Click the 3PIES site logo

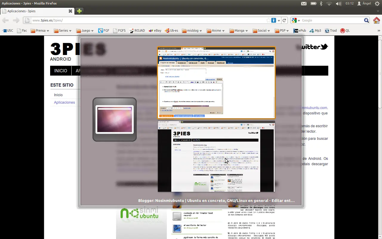point(78,49)
